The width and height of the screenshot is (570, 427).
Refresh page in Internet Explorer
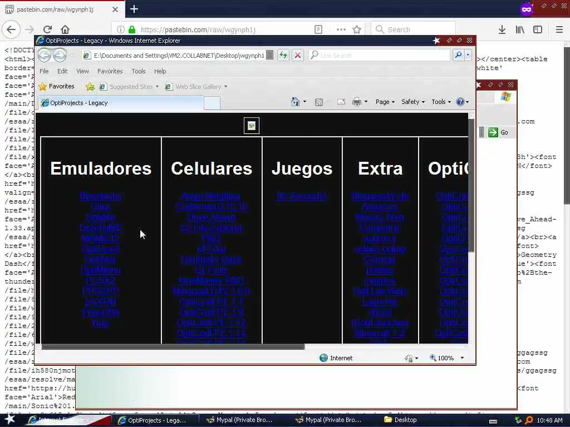click(x=283, y=55)
